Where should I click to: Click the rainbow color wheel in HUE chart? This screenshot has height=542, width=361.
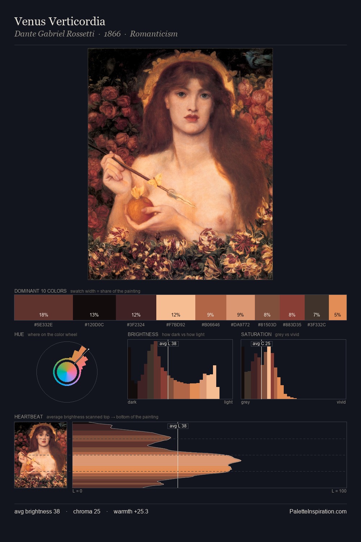pos(67,371)
